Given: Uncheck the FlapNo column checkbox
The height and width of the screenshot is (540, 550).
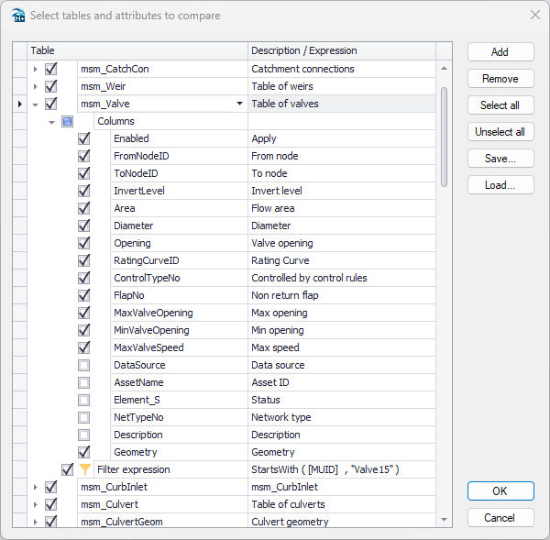Looking at the screenshot, I should point(83,295).
